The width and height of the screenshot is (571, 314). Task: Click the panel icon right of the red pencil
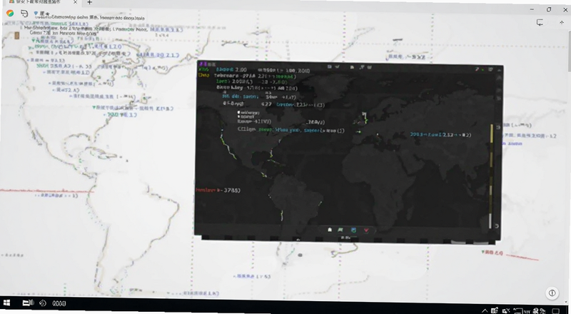pyautogui.click(x=490, y=69)
